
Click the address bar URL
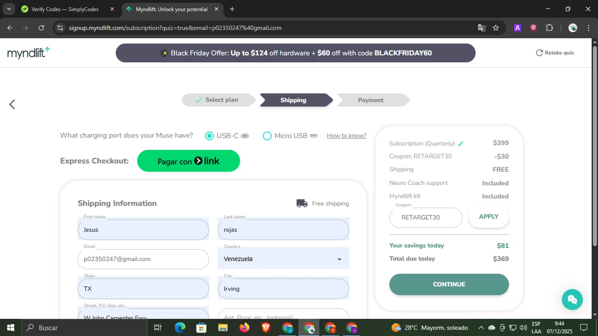(175, 28)
